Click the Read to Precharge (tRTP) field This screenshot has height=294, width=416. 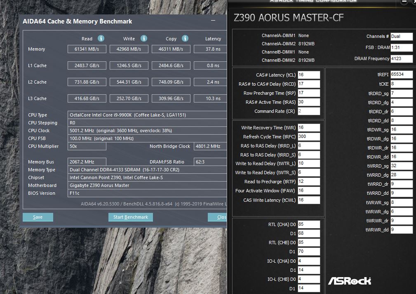309,182
